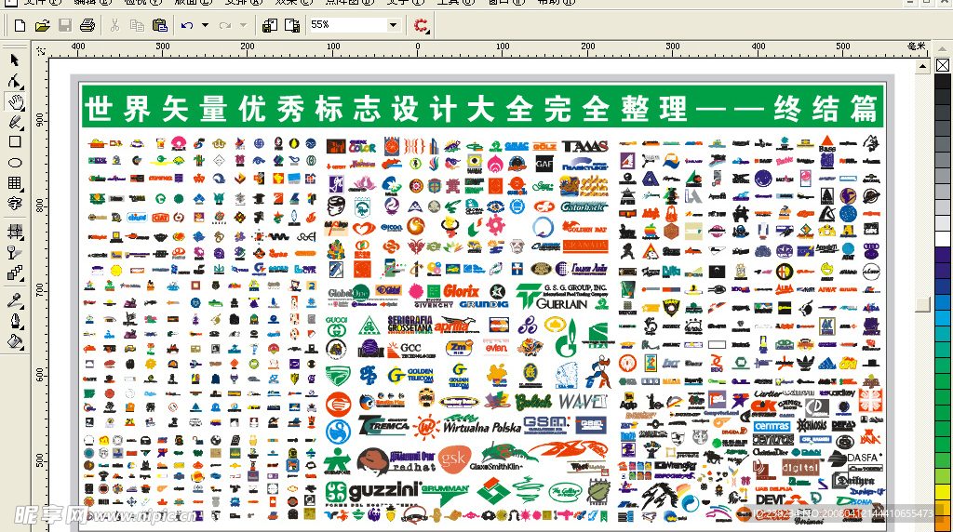Screen dimensions: 953x532
Task: Click the Import icon
Action: 270,25
